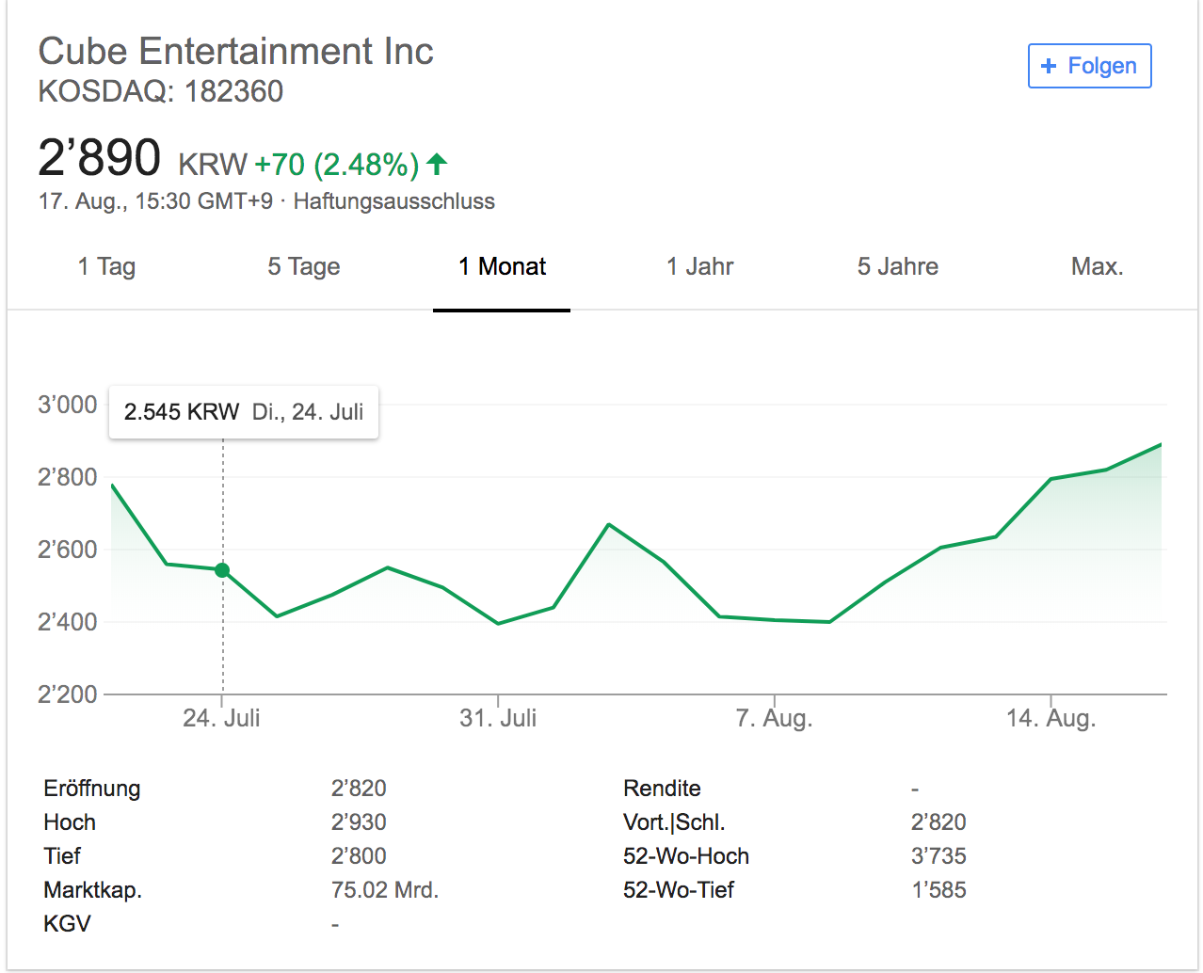Click the Folgen button
The width and height of the screenshot is (1203, 973).
click(1089, 66)
